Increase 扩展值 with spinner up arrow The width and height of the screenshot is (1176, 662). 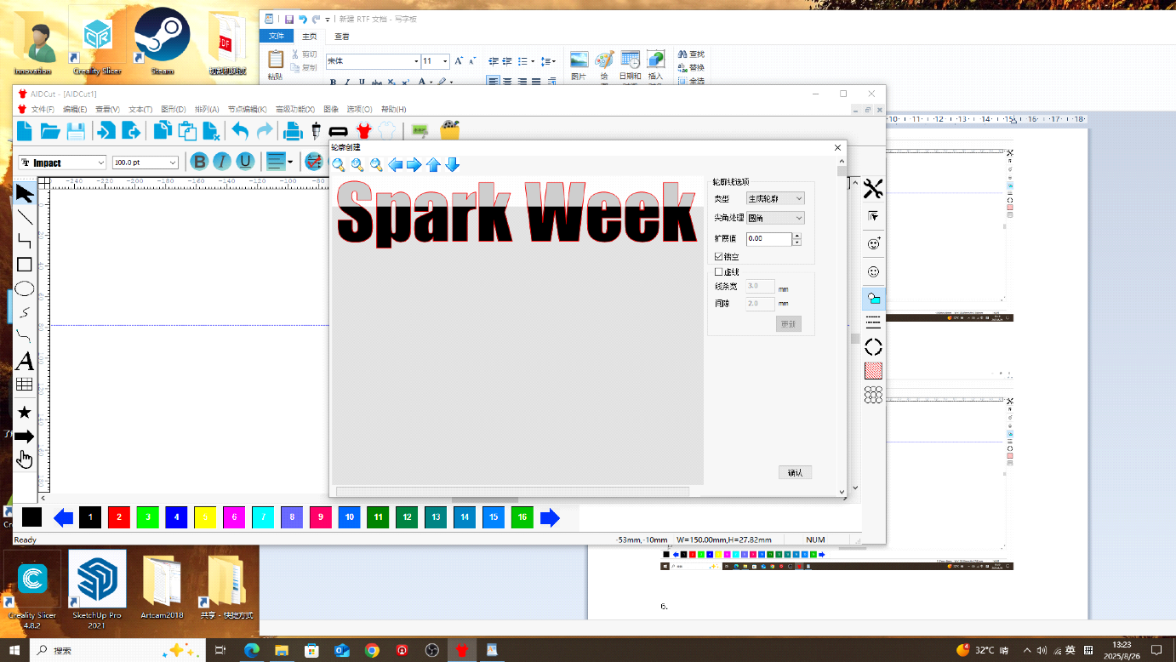(x=796, y=236)
